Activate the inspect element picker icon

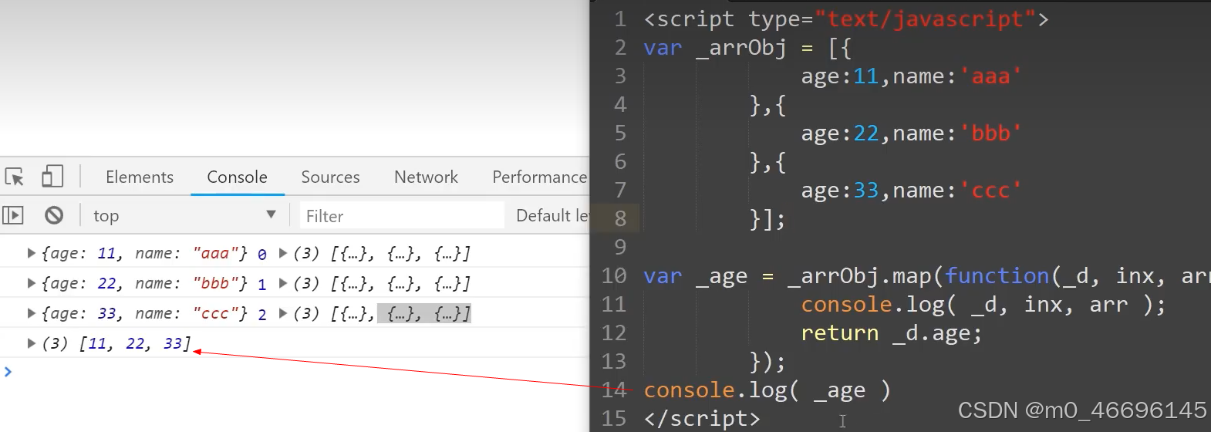[14, 177]
